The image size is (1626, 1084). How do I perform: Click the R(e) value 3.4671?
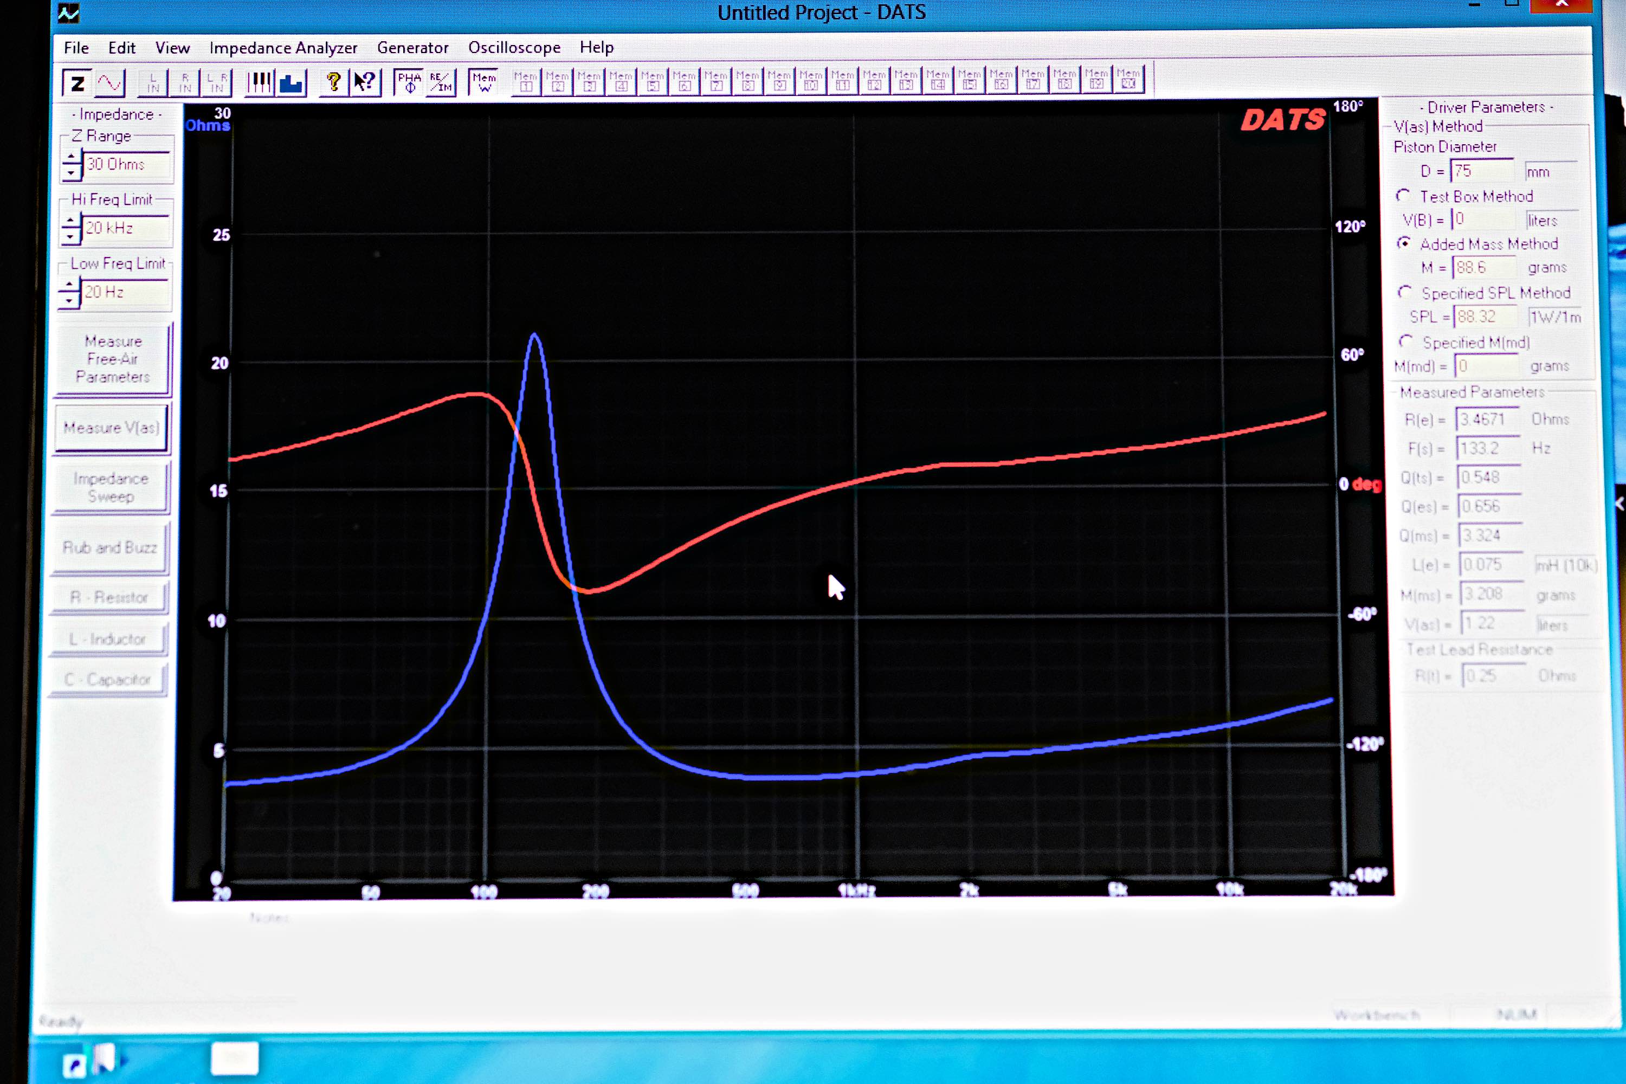coord(1488,419)
